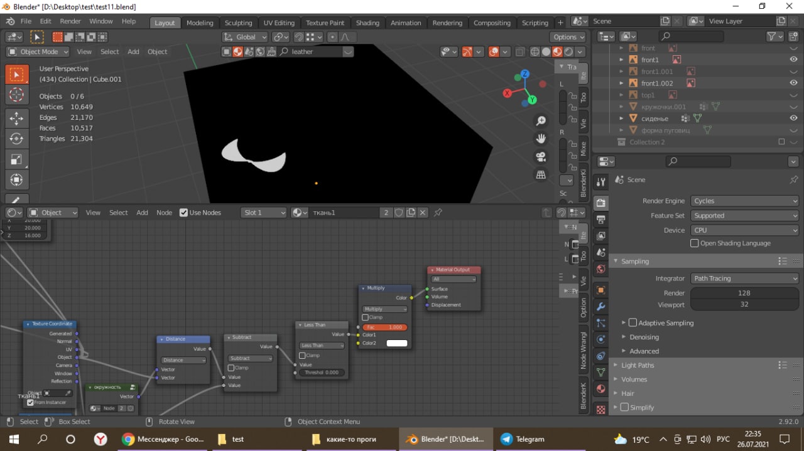Screen dimensions: 804x451
Task: Open Object Mode dropdown
Action: [39, 52]
